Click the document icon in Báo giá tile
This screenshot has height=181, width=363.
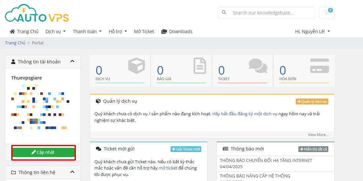pyautogui.click(x=200, y=66)
